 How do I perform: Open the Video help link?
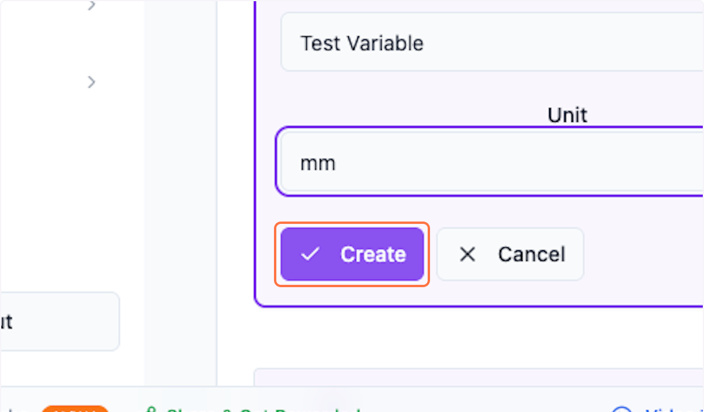coord(657,410)
